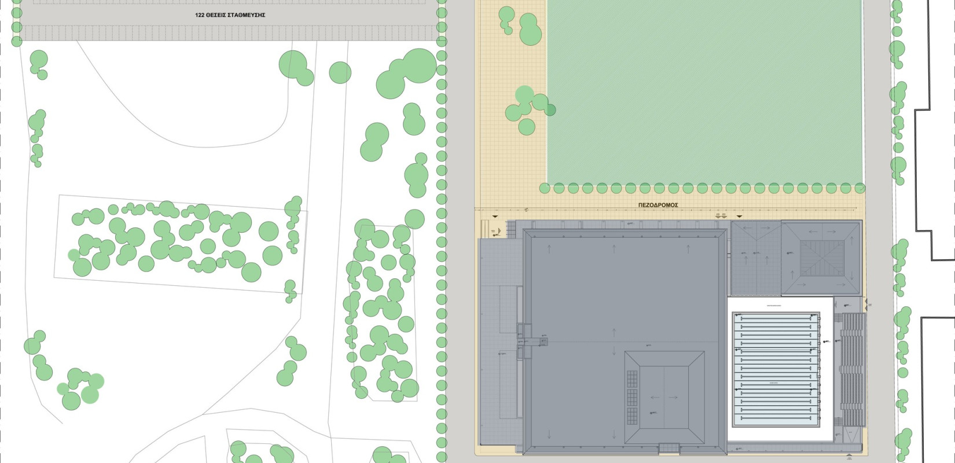Click the double arrow marker on the walkway

tap(721, 215)
